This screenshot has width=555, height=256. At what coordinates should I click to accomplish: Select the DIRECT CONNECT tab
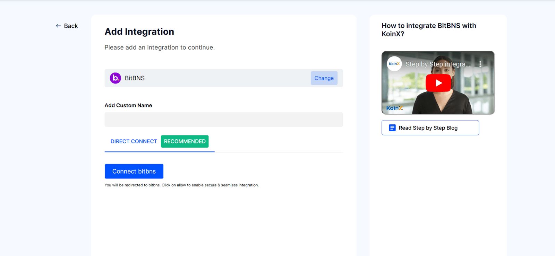(x=134, y=141)
